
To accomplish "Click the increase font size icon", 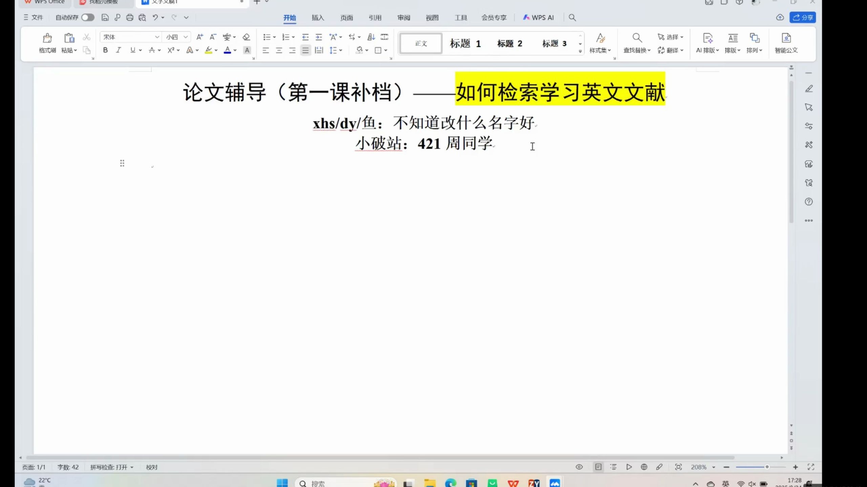I will coord(200,37).
